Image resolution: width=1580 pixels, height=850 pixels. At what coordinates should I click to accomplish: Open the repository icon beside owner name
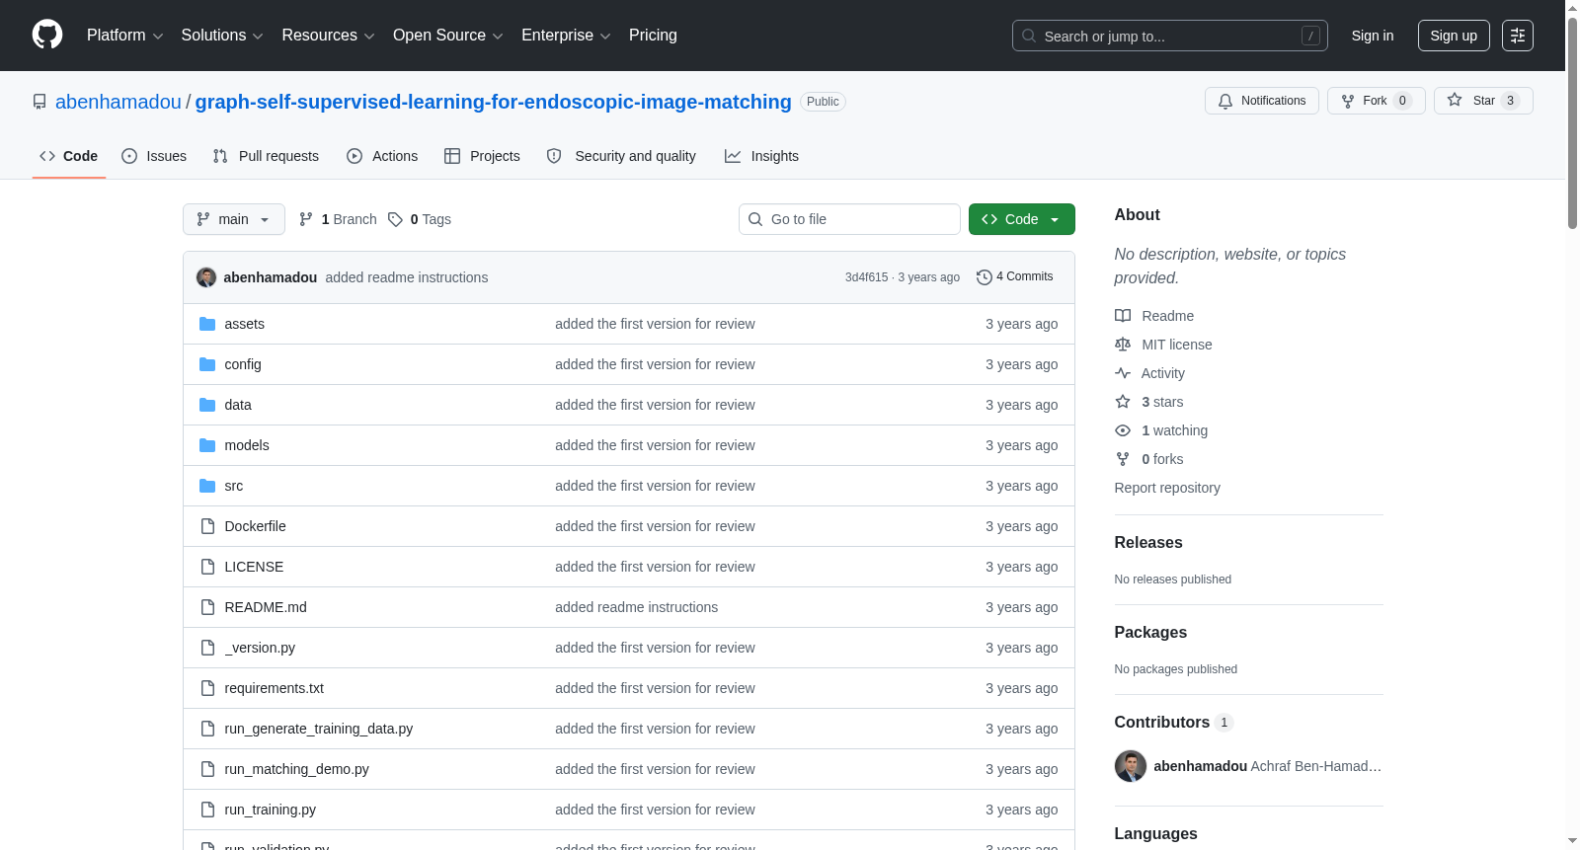point(39,102)
